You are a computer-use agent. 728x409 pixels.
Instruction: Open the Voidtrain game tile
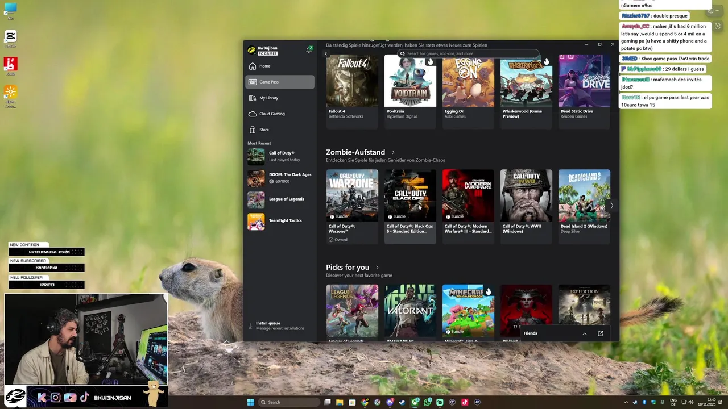click(x=410, y=91)
